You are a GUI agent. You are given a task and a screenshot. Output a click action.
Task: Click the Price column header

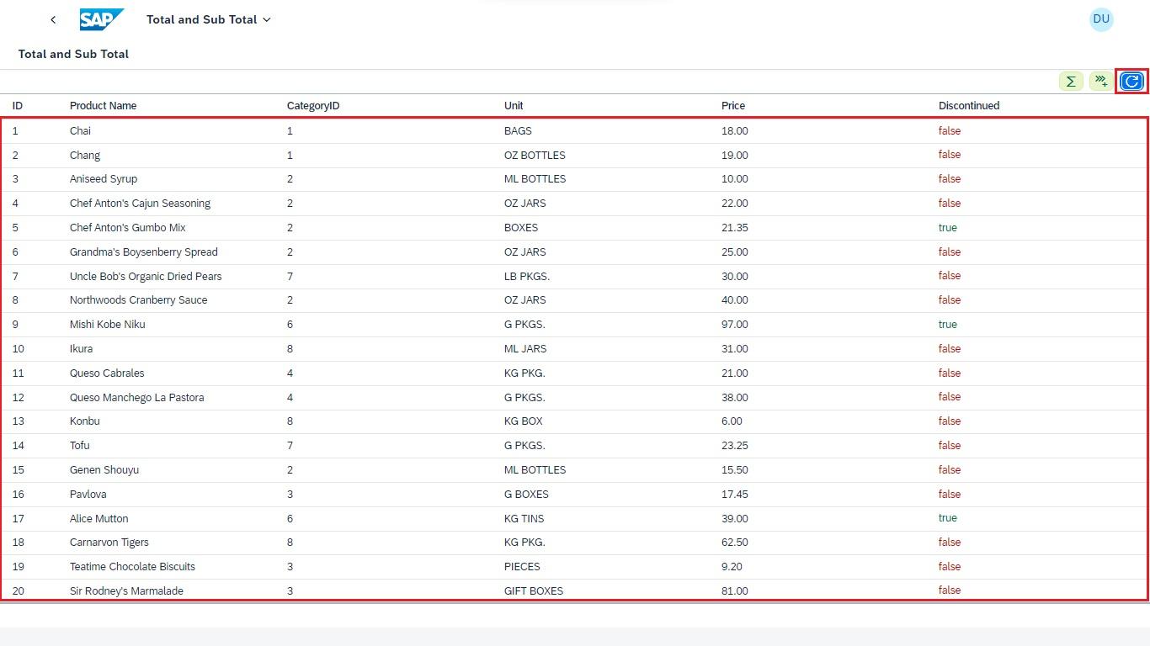(x=732, y=106)
